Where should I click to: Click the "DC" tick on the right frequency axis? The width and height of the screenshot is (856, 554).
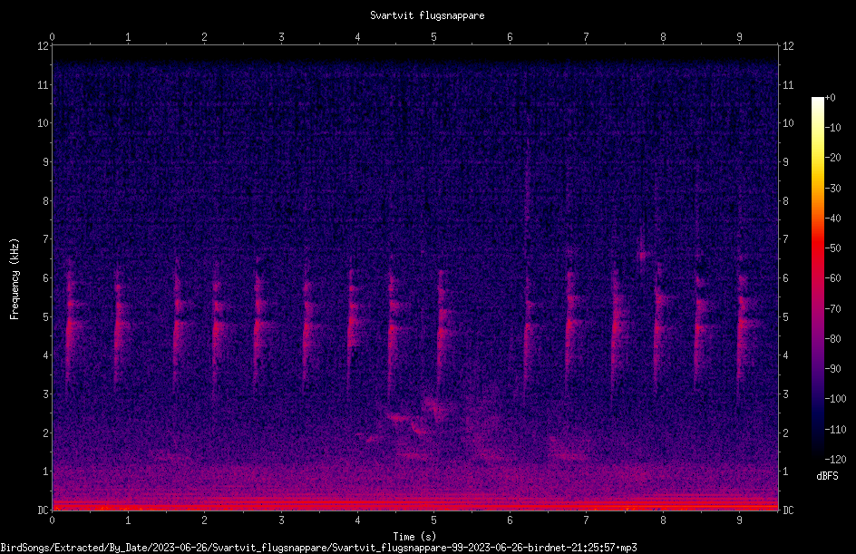tap(788, 510)
